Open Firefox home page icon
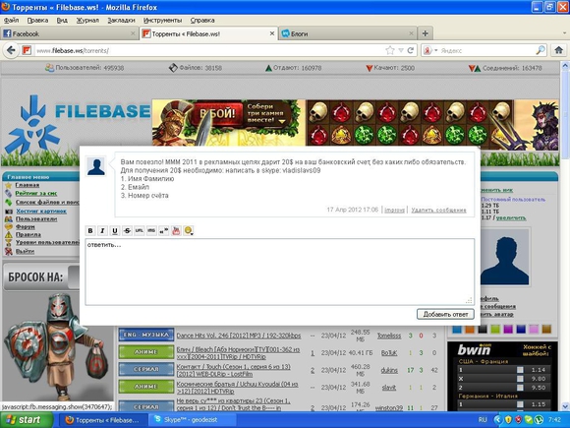This screenshot has width=570, height=428. pyautogui.click(x=559, y=50)
